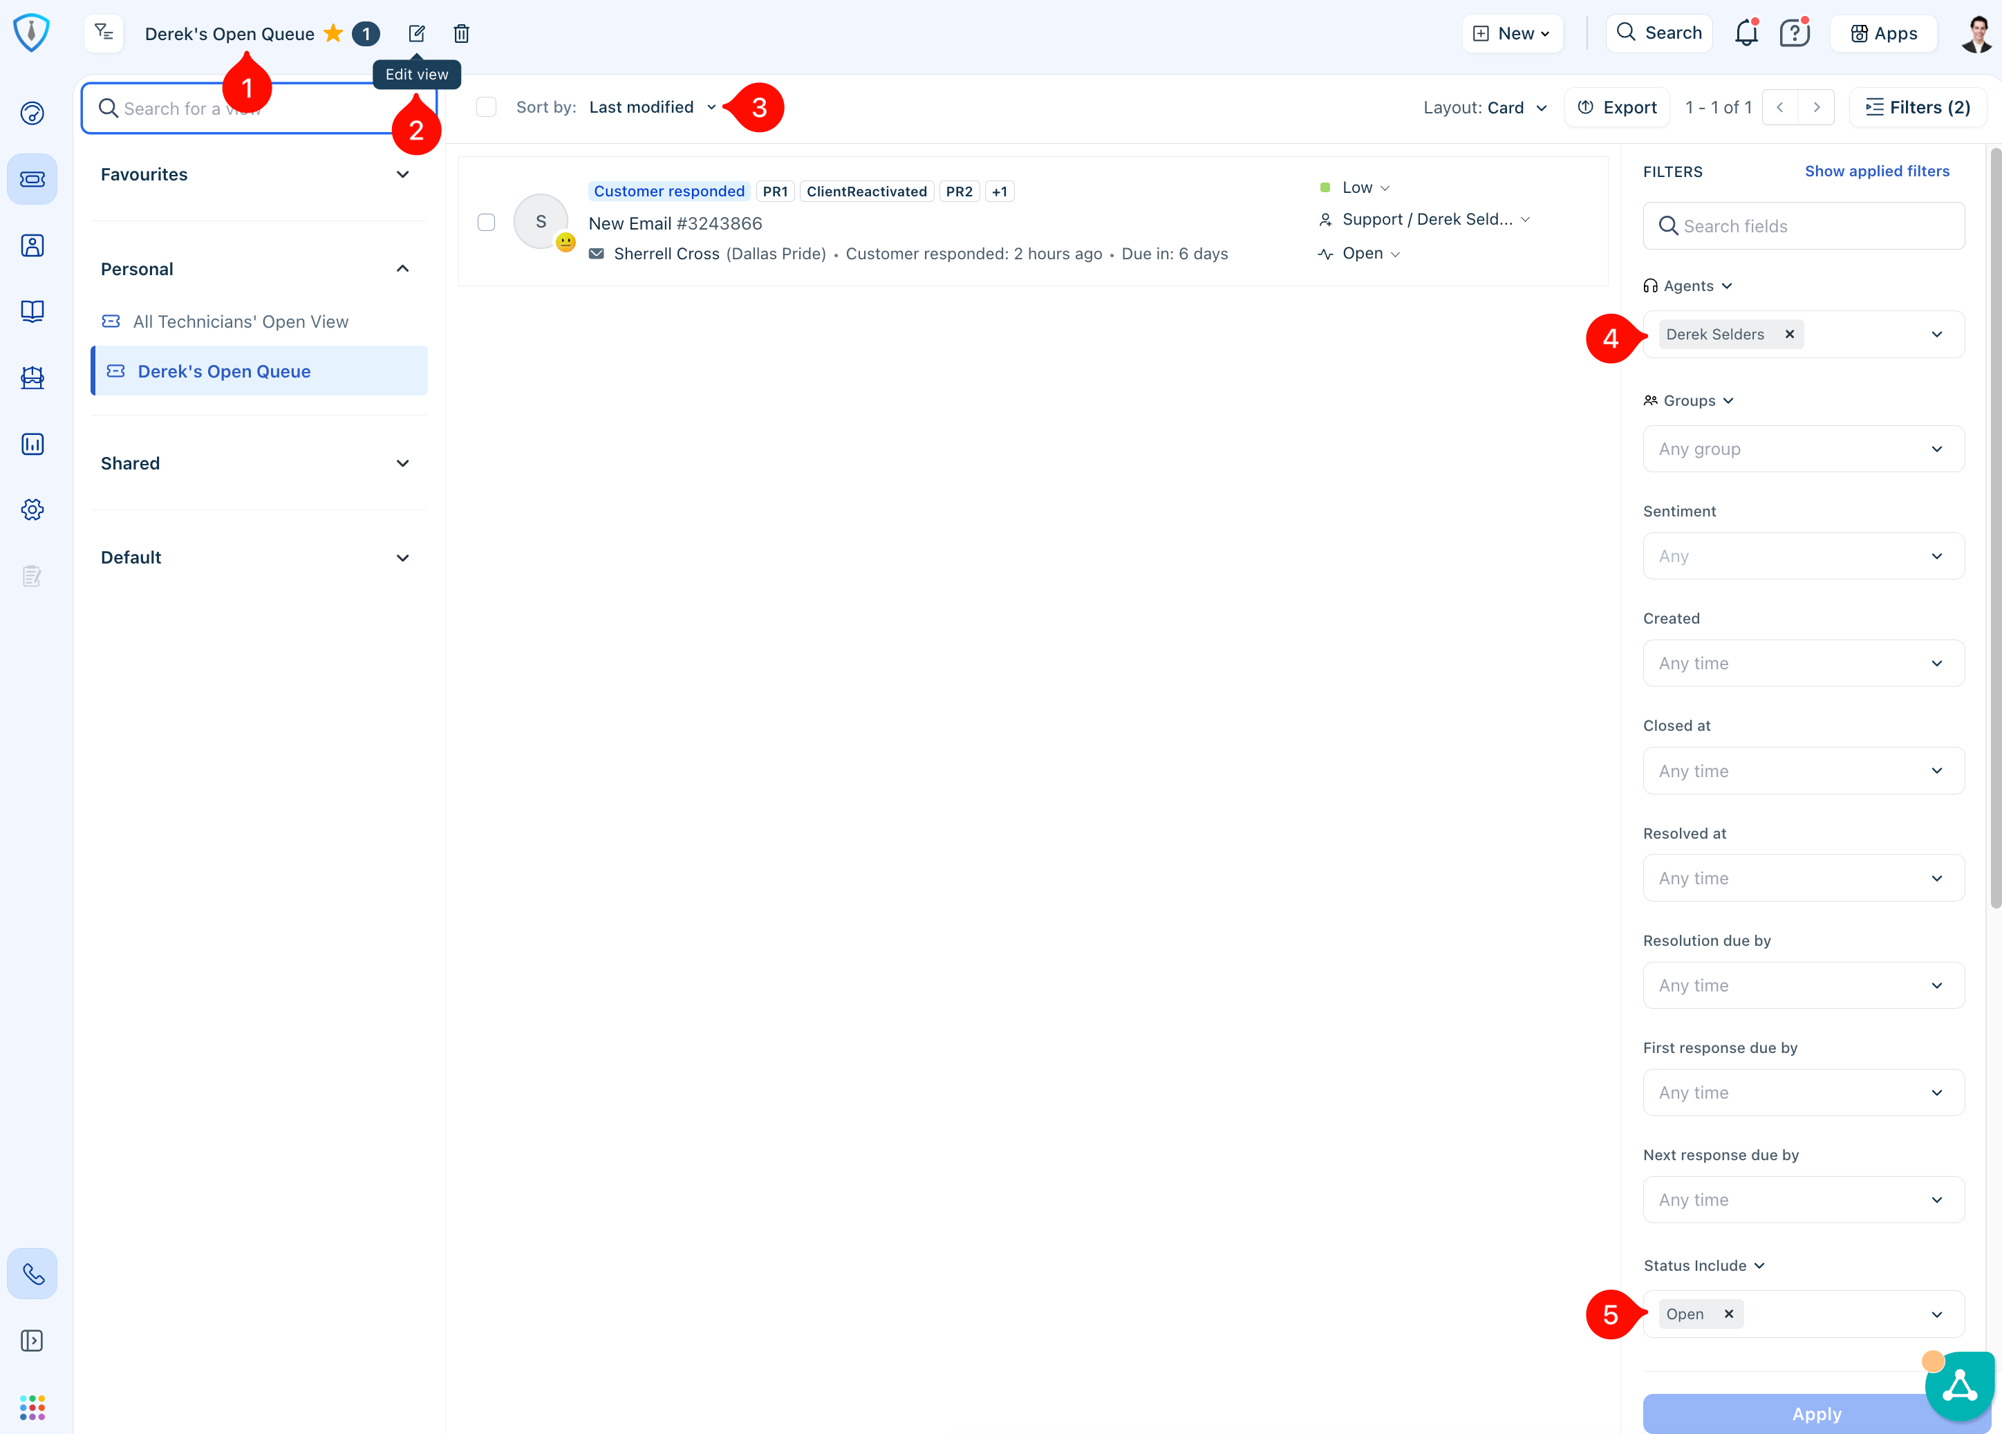Check the select-all tickets checkbox

click(487, 107)
